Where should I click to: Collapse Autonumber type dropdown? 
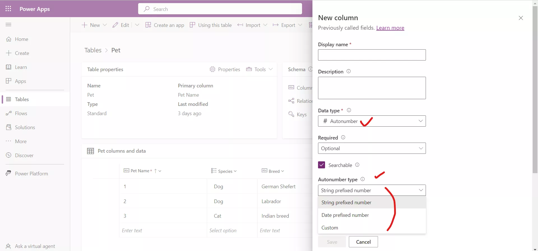(372, 190)
